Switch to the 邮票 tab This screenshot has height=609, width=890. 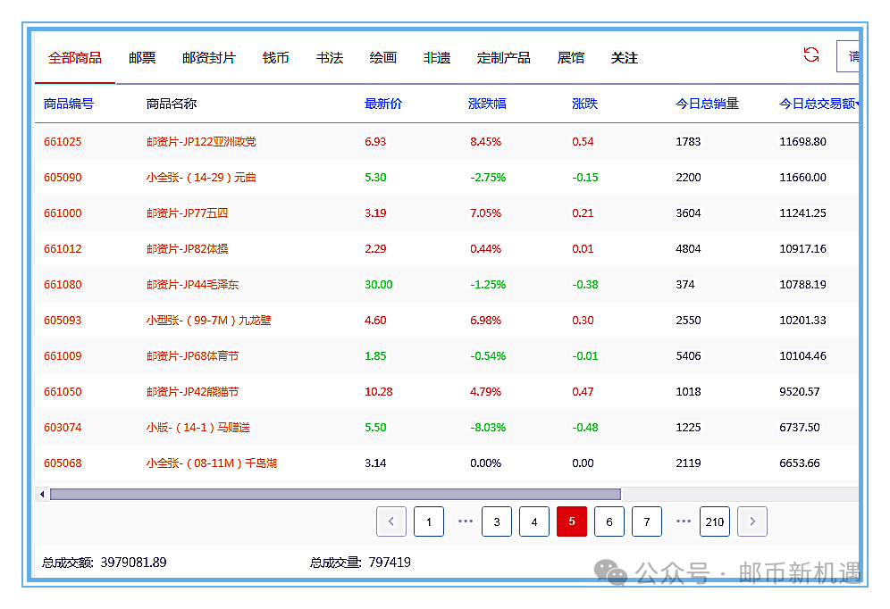[142, 58]
